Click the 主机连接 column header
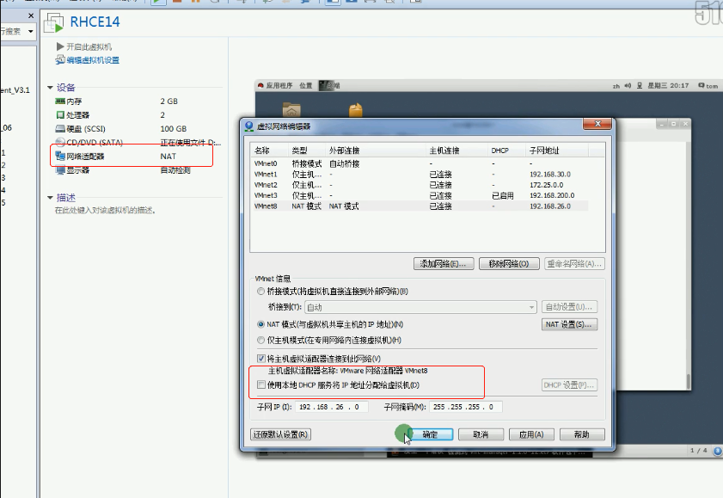 (x=456, y=151)
